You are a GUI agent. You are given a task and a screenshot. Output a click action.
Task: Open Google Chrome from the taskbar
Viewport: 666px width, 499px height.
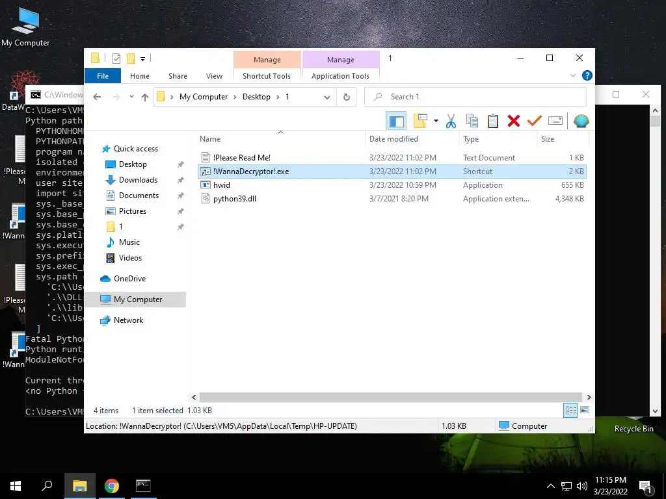(x=112, y=486)
